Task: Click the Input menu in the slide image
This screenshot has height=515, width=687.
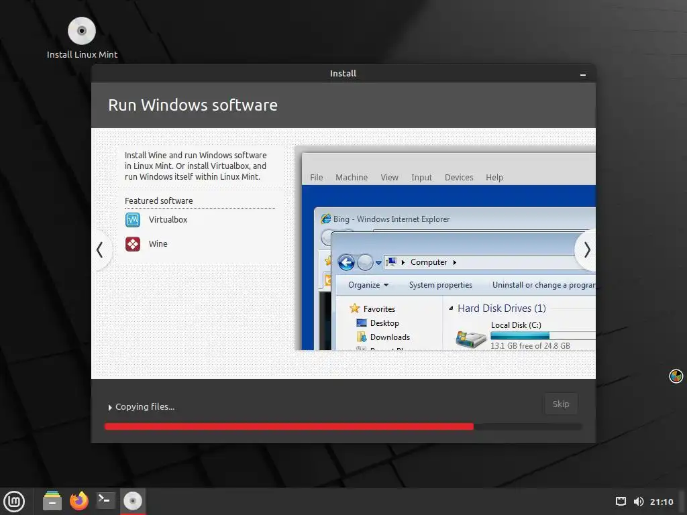Action: pos(421,177)
